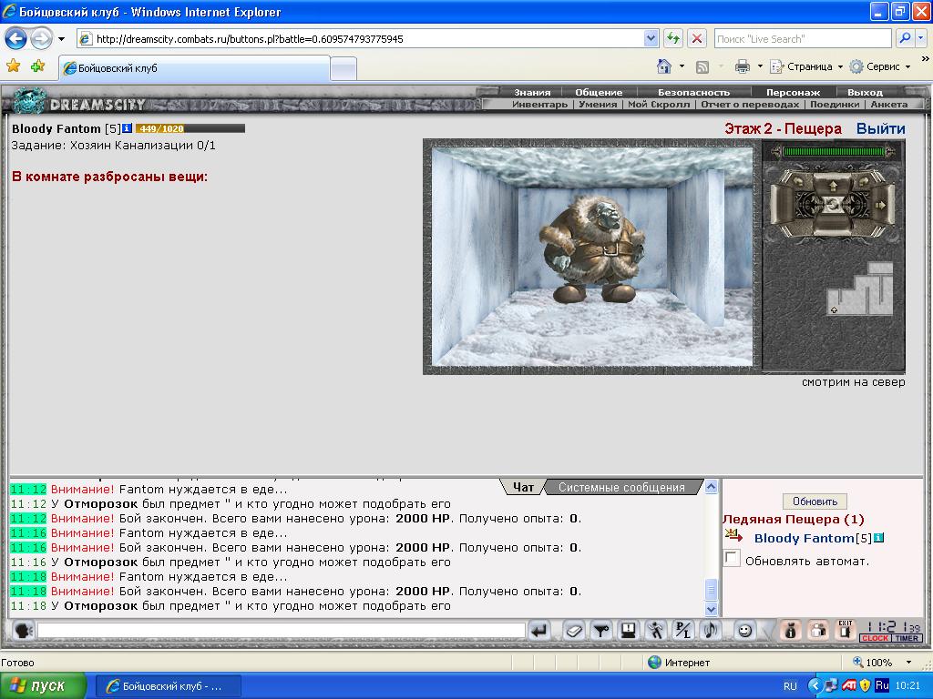933x699 pixels.
Task: Open the Поединки link
Action: point(835,104)
